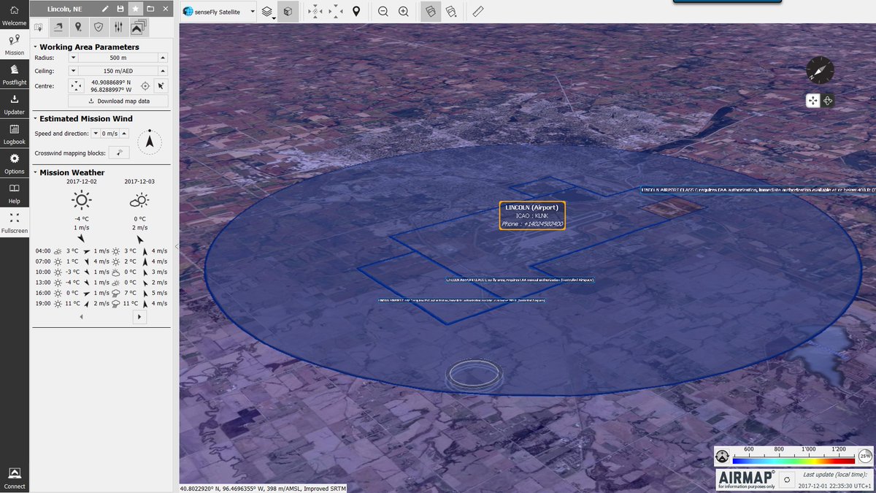The image size is (876, 493).
Task: Collapse the Estimated Mission Wind section
Action: coord(35,118)
